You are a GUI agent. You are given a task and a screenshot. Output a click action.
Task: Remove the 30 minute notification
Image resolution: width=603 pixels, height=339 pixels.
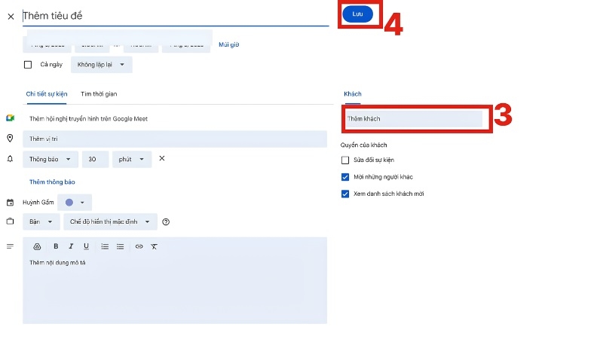(162, 158)
